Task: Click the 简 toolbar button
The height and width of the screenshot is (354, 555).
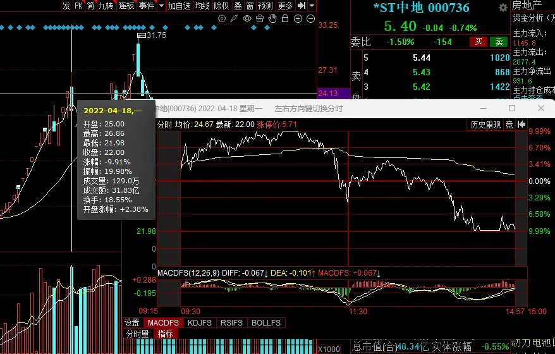Action: click(x=90, y=6)
